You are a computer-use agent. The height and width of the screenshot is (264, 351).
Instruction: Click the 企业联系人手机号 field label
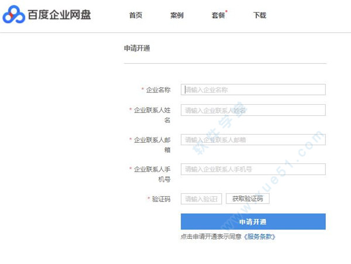pos(152,174)
